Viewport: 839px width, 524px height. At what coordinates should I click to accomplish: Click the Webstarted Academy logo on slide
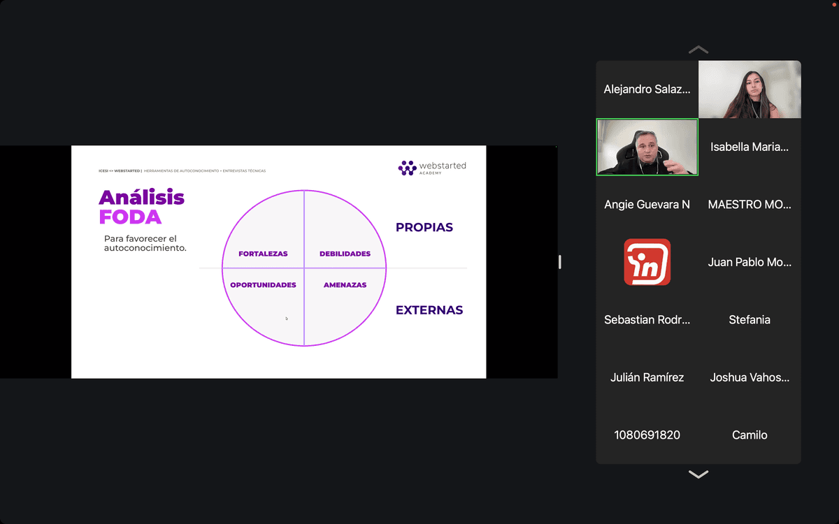(431, 168)
